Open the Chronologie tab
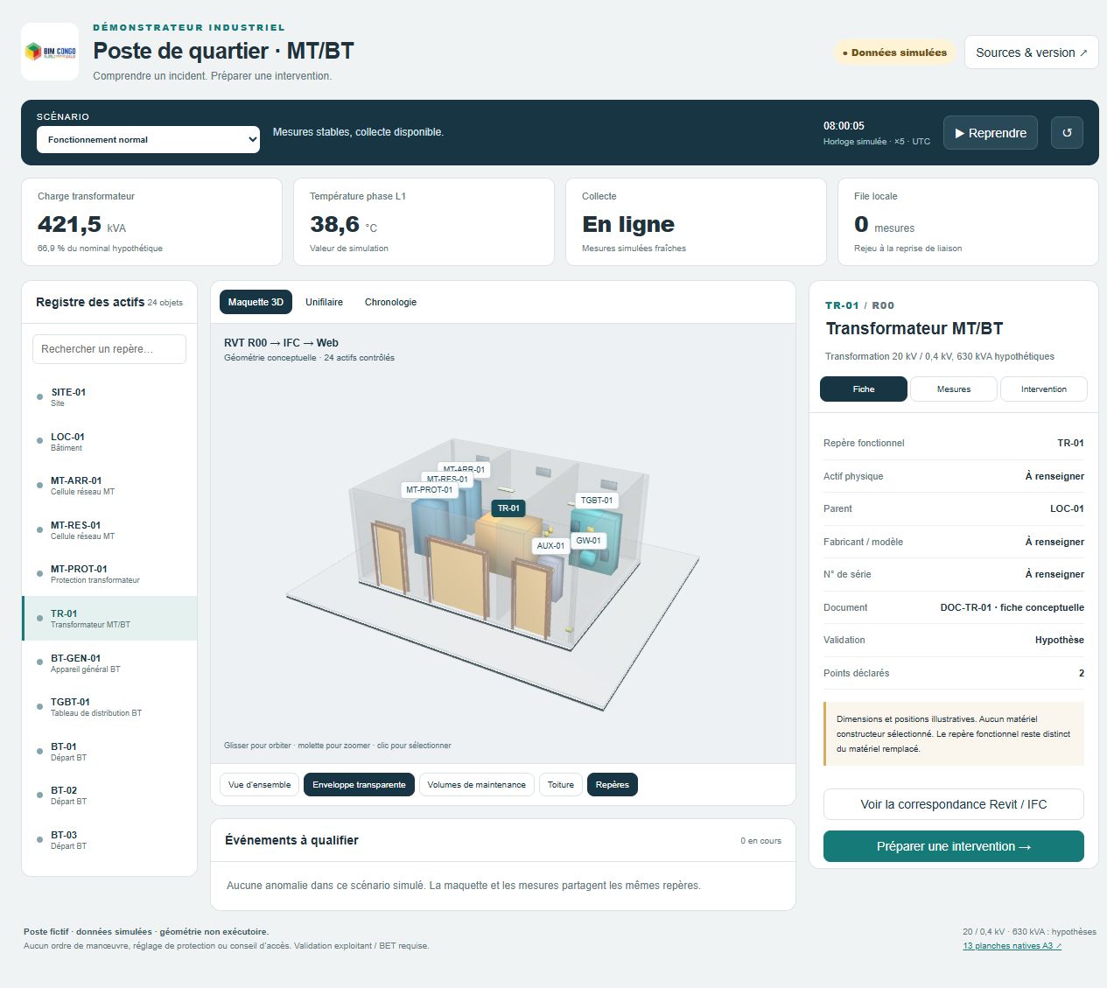 point(390,302)
